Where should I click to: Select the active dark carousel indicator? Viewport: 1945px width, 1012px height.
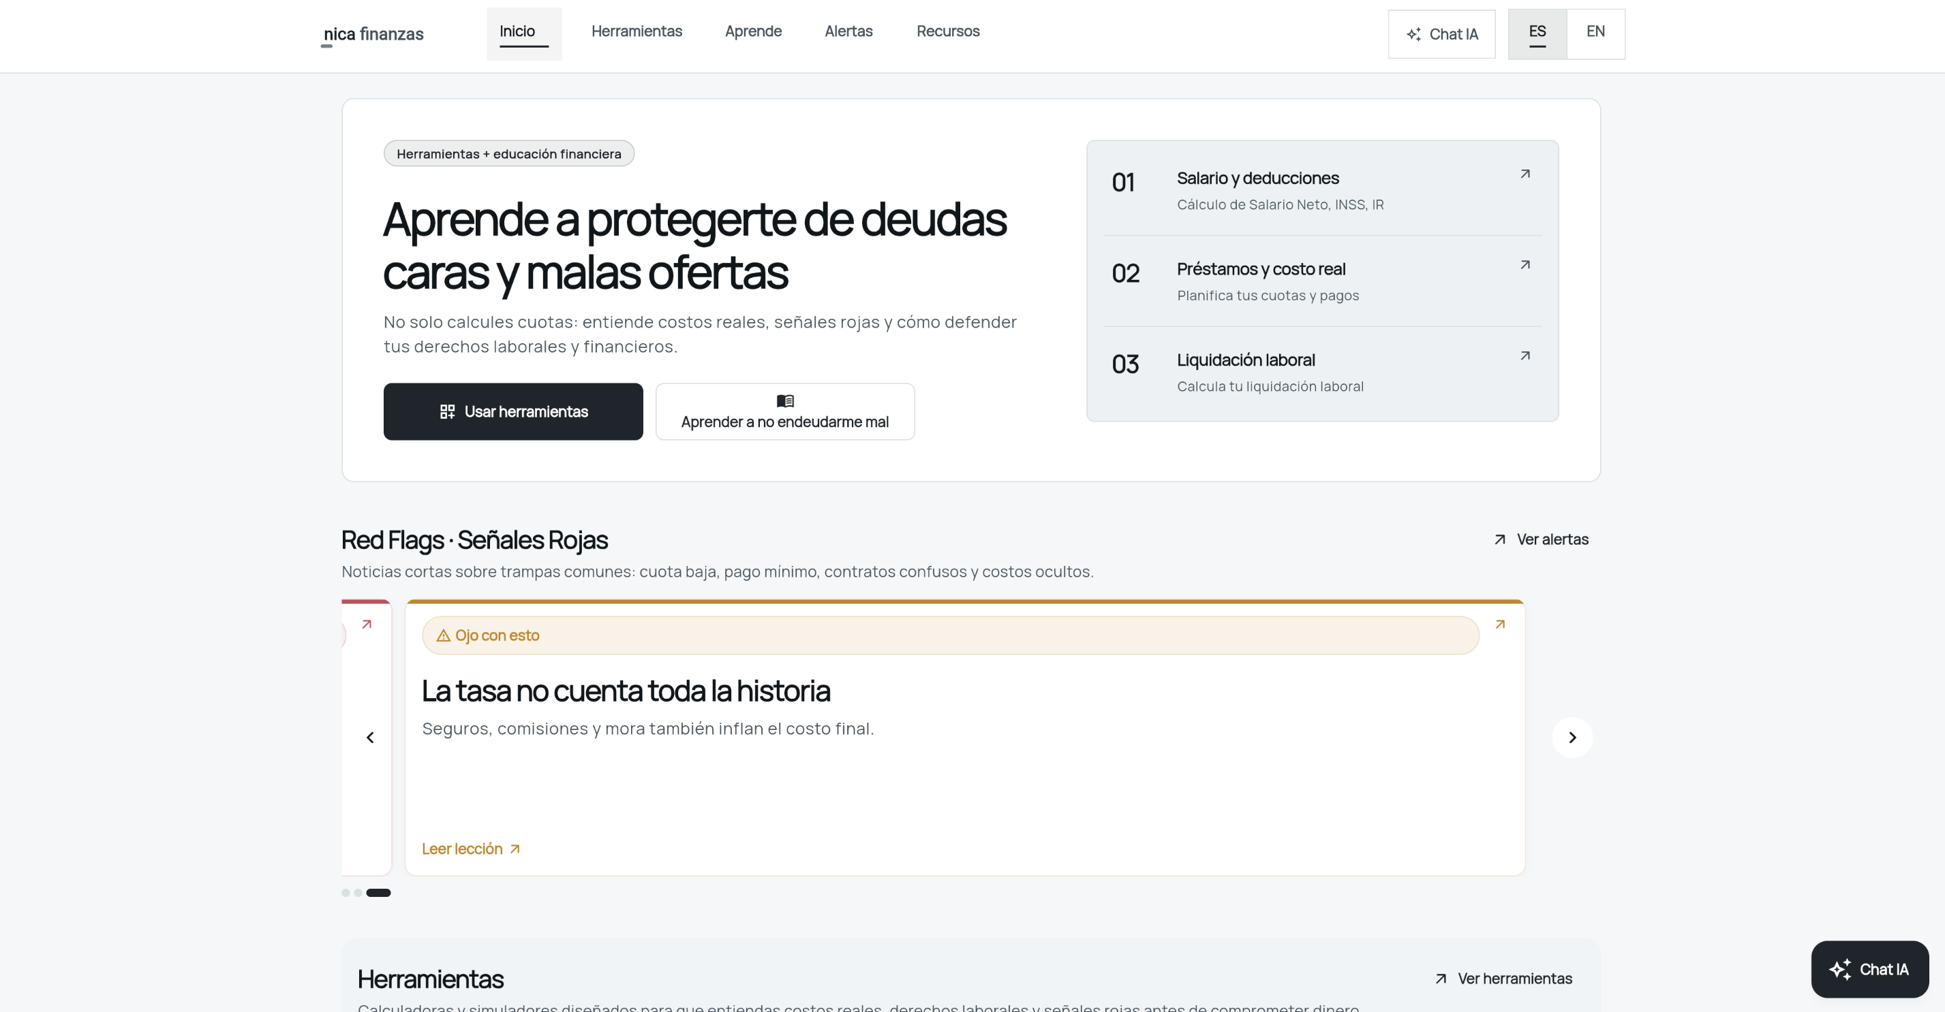[378, 893]
